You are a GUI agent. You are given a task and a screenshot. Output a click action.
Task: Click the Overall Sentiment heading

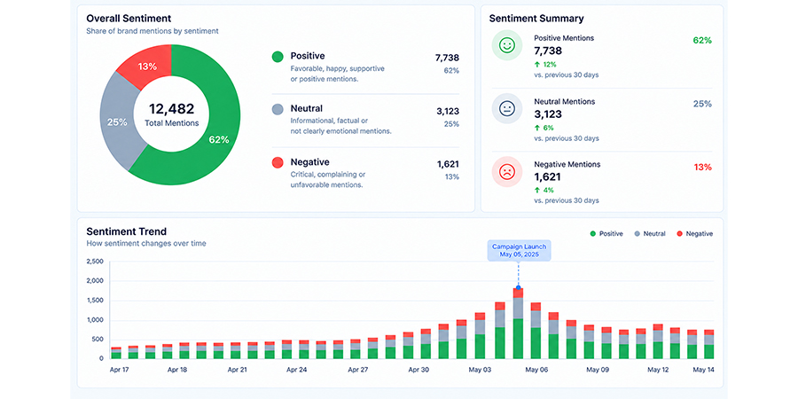(129, 19)
